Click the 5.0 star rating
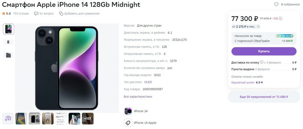Image resolution: width=303 pixels, height=129 pixels. coord(6,14)
